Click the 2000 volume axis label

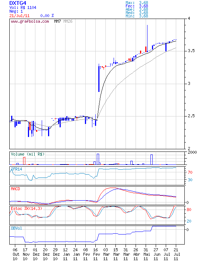pyautogui.click(x=192, y=152)
